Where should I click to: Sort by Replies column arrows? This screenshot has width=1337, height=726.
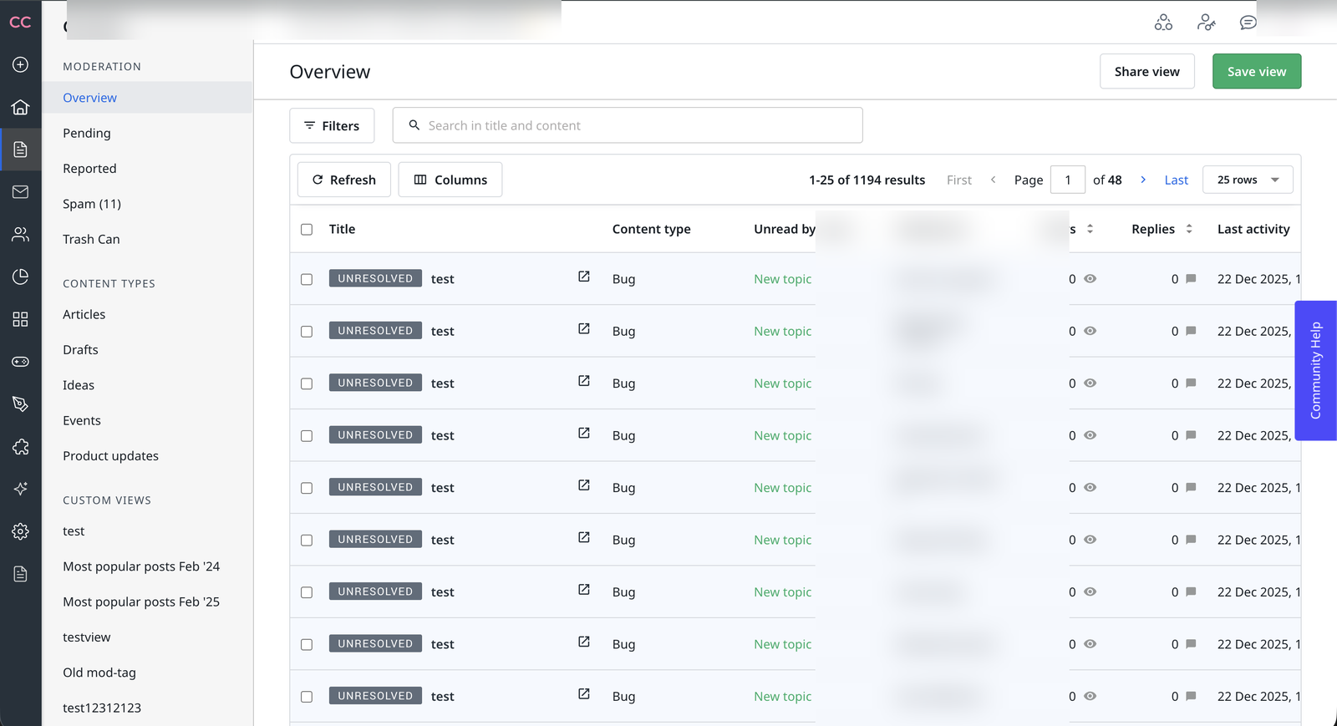pyautogui.click(x=1188, y=229)
